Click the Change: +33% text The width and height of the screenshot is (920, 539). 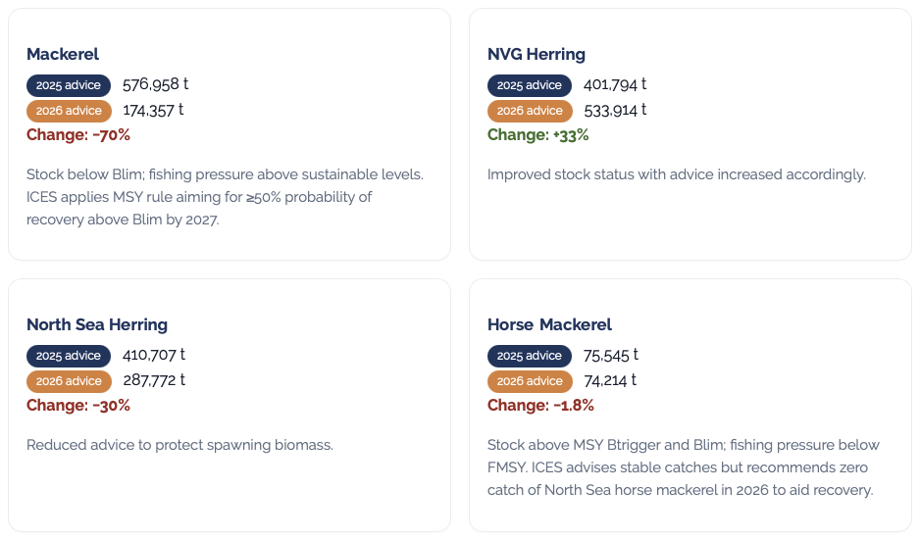click(x=538, y=135)
